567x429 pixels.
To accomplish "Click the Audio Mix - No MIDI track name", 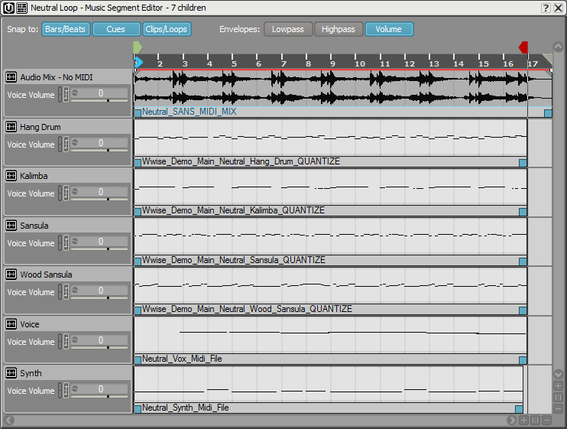I will (x=57, y=77).
